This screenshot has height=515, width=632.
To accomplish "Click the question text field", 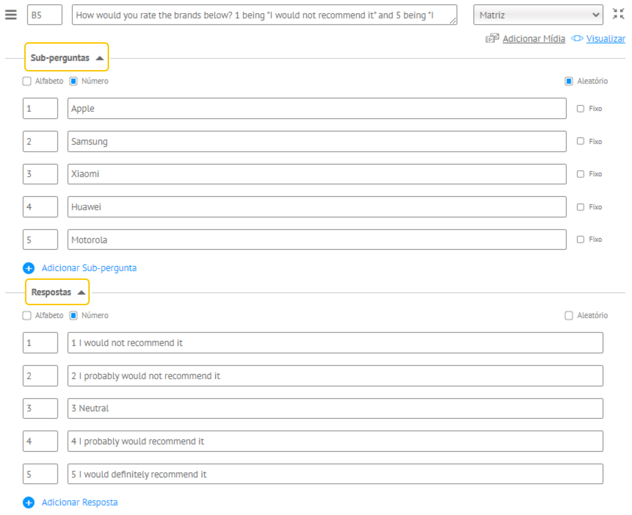I will point(264,15).
